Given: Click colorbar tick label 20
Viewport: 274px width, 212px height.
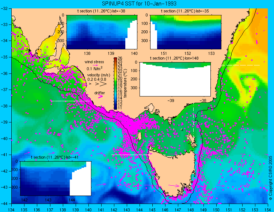Looking at the screenshot, I should point(120,78).
